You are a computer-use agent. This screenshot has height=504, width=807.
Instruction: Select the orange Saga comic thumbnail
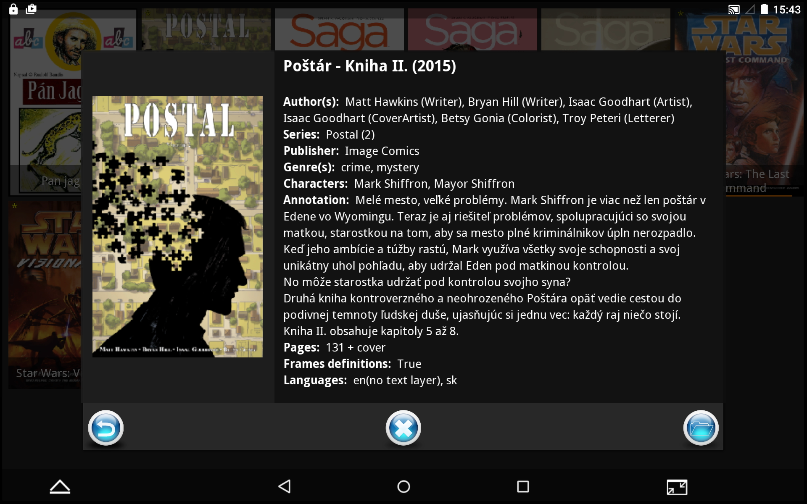339,29
